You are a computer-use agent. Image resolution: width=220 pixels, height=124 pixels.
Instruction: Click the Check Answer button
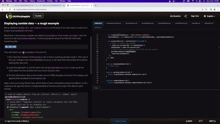[x=119, y=121]
